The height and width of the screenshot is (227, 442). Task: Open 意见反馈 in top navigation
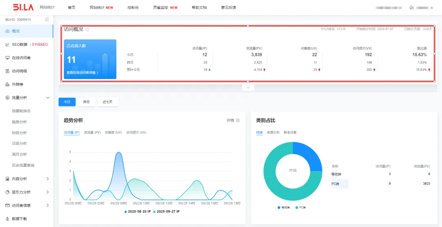click(229, 8)
